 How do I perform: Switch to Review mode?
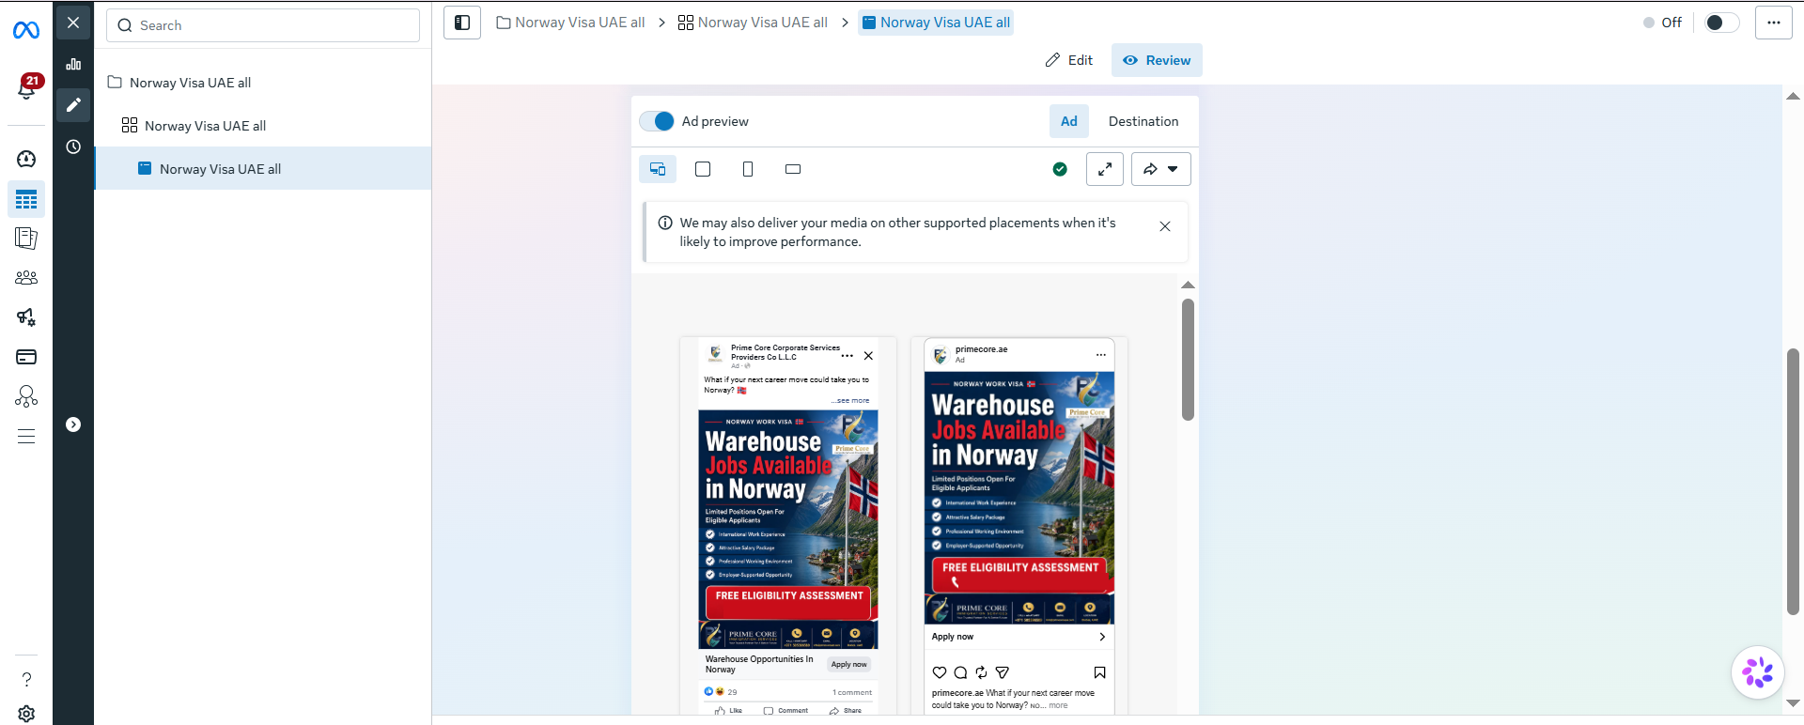tap(1157, 60)
